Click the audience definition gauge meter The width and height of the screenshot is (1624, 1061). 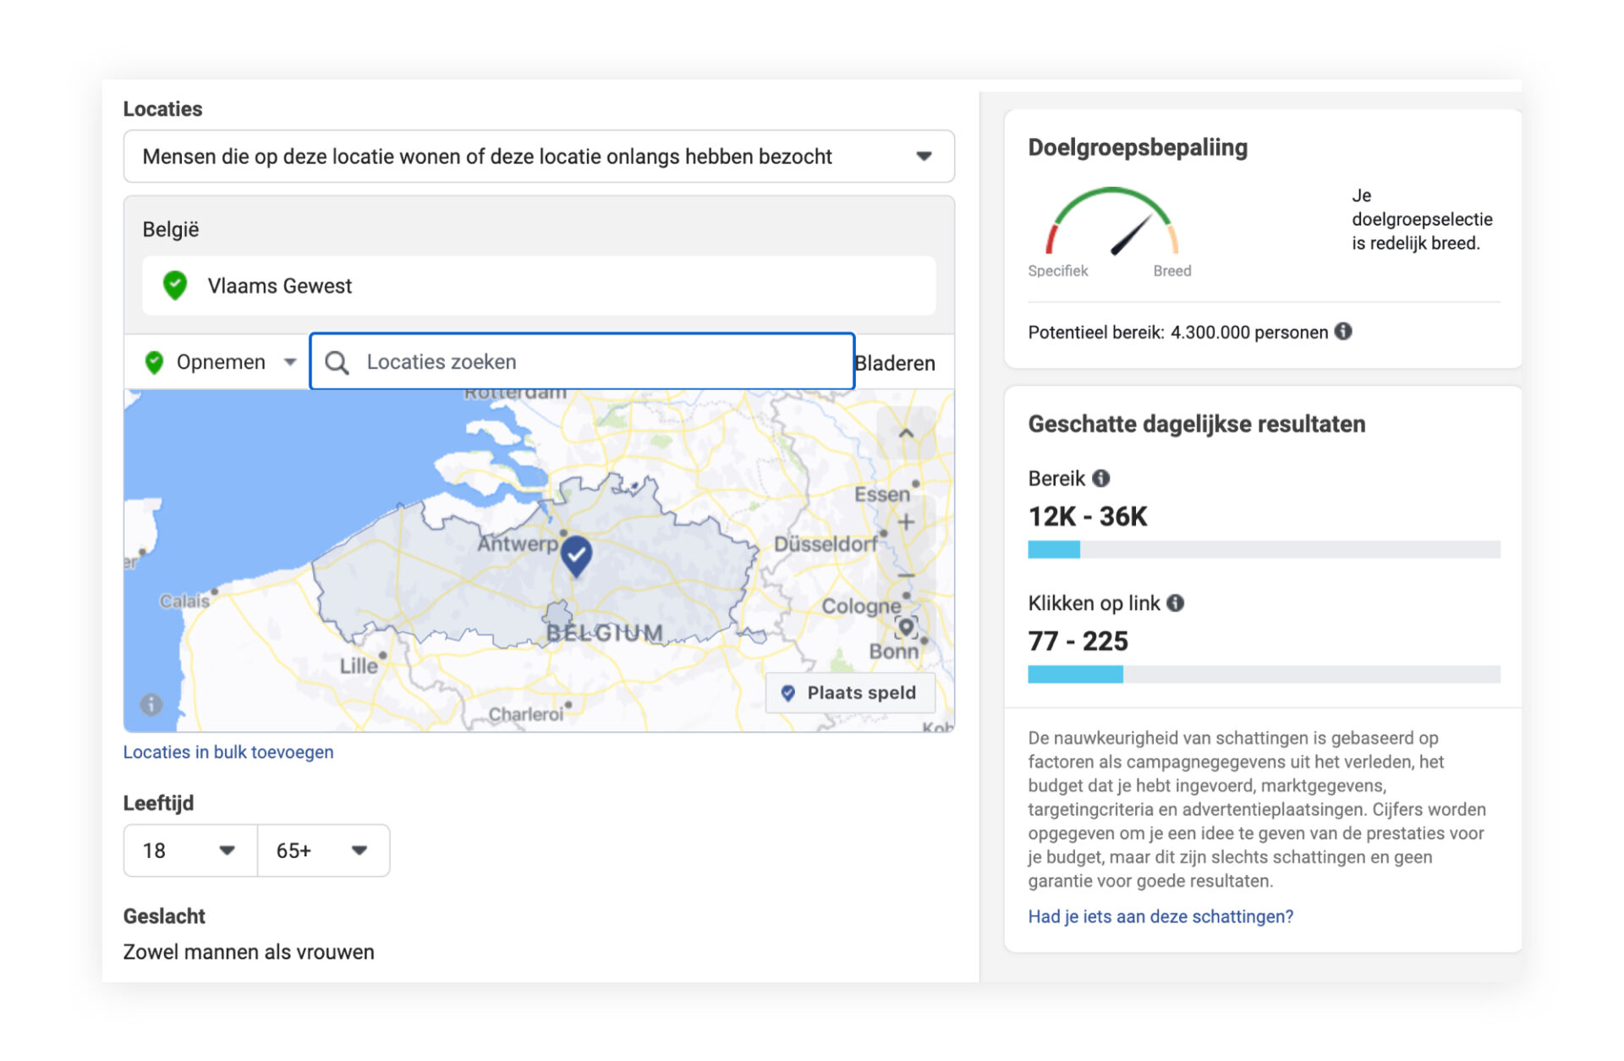(x=1111, y=223)
